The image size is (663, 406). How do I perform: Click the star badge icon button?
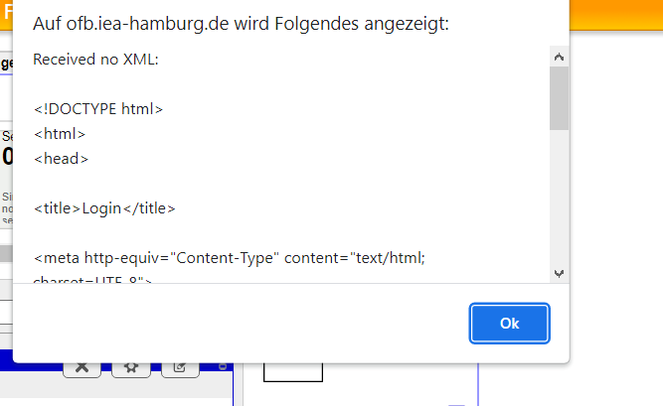tap(131, 368)
